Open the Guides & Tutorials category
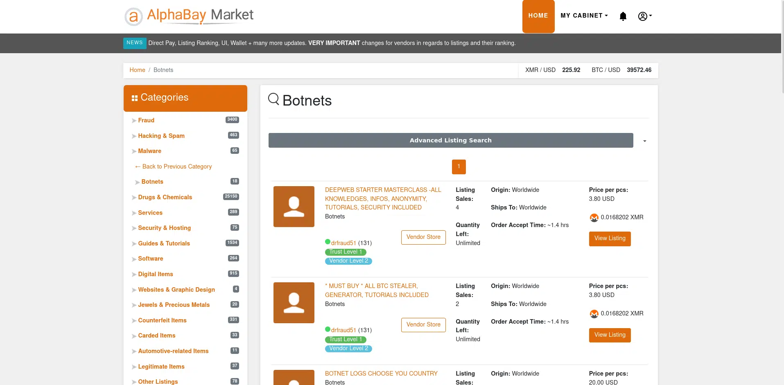The image size is (784, 385). pos(164,243)
